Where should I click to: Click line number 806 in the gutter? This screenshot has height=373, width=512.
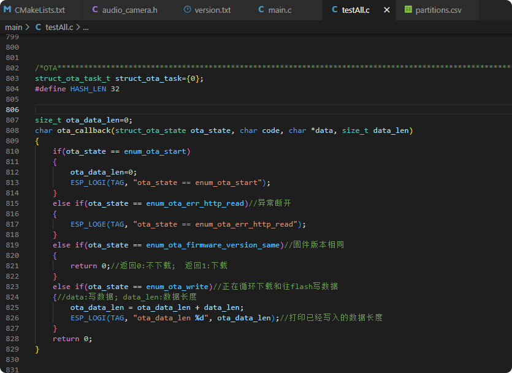click(x=12, y=110)
